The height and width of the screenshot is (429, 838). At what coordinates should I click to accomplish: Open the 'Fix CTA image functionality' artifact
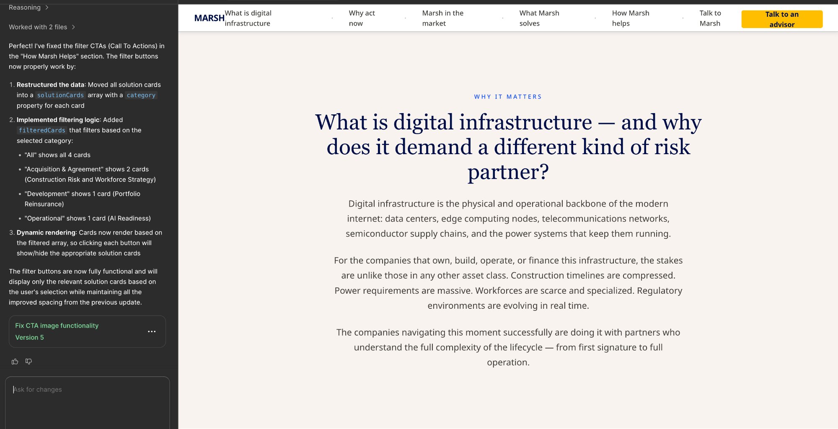pos(57,326)
